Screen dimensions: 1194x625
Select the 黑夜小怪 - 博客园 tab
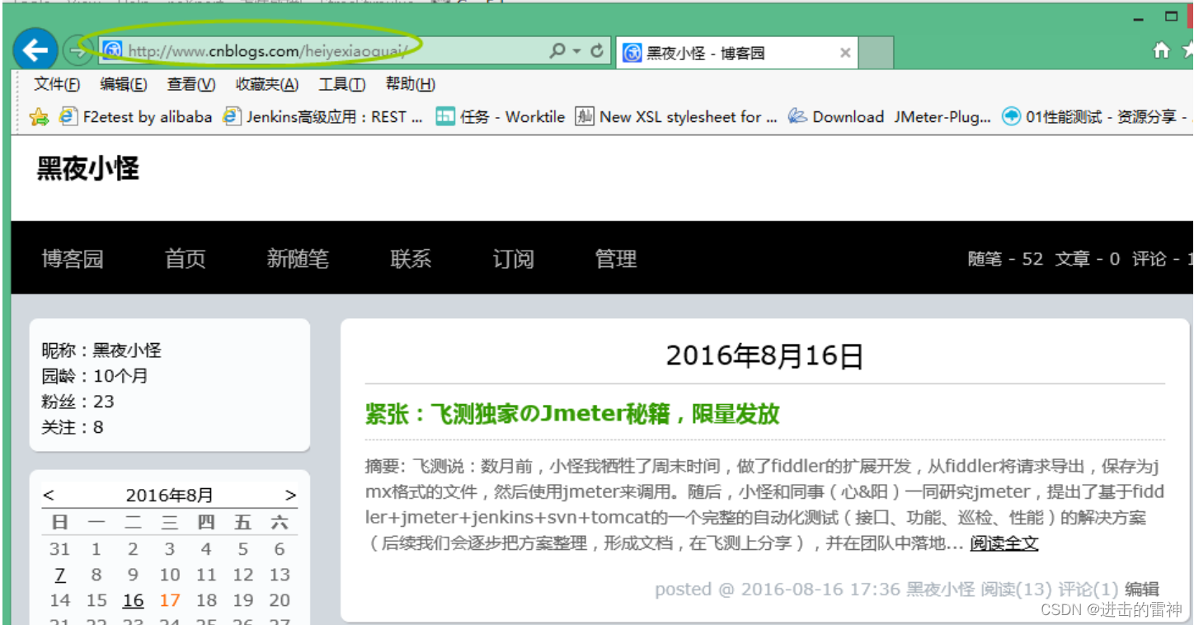pyautogui.click(x=737, y=53)
